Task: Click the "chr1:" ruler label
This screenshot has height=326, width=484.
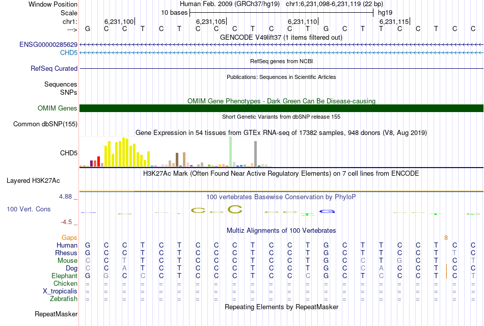Action: [x=70, y=21]
